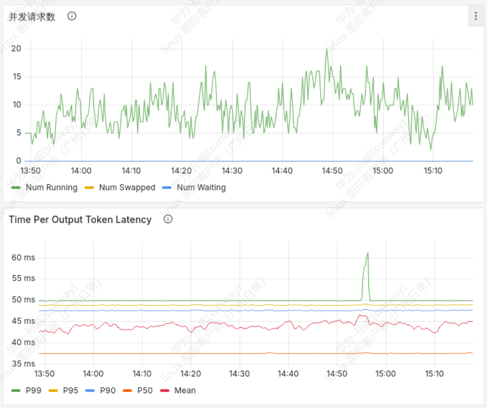This screenshot has width=487, height=408.
Task: Toggle the P50 legend series
Action: (x=145, y=390)
